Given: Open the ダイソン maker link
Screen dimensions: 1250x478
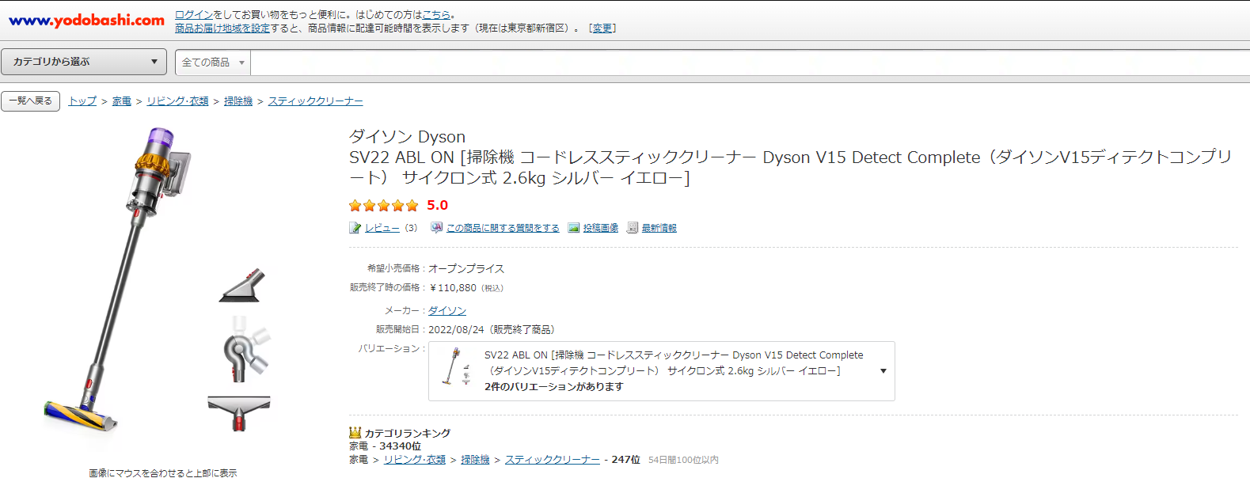Looking at the screenshot, I should coord(447,311).
